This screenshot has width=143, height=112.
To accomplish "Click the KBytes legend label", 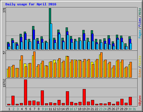I will pyautogui.click(x=140, y=101).
